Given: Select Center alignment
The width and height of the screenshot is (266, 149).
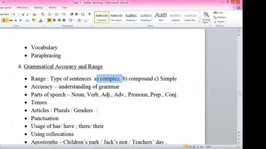Looking at the screenshot, I should (x=54, y=20).
